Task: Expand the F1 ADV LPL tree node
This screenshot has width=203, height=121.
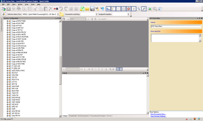Action: pyautogui.click(x=7, y=66)
